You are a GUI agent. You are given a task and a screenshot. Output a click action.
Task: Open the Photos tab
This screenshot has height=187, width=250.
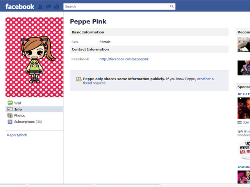click(x=34, y=115)
